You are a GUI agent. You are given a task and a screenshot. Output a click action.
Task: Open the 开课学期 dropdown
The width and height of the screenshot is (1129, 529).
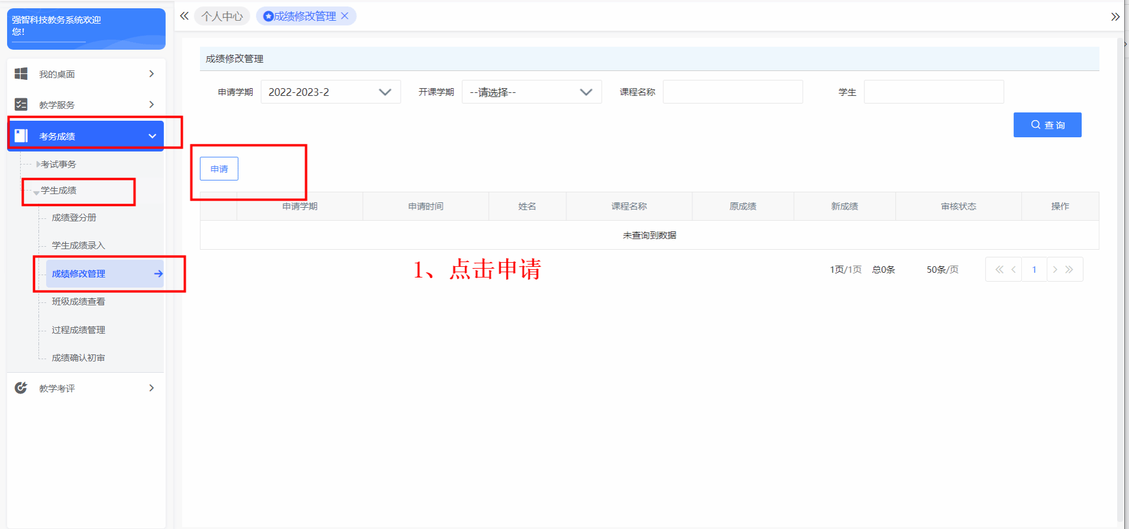click(x=531, y=92)
